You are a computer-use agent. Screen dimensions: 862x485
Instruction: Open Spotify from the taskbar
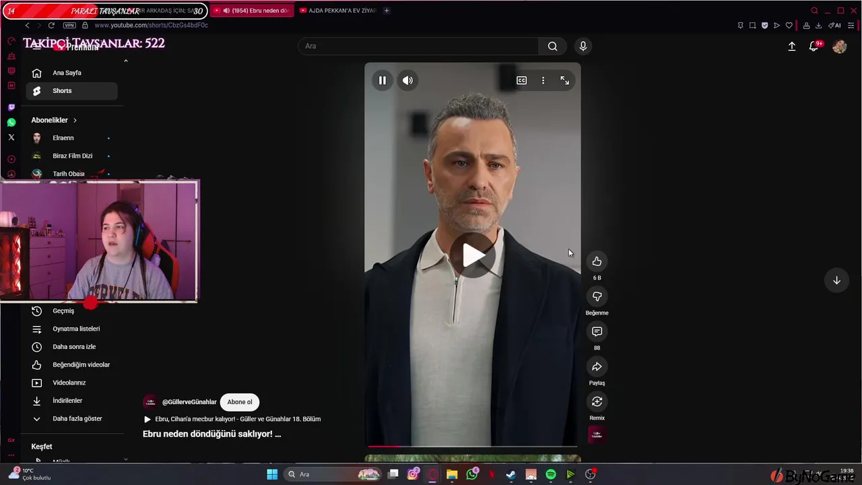point(551,474)
